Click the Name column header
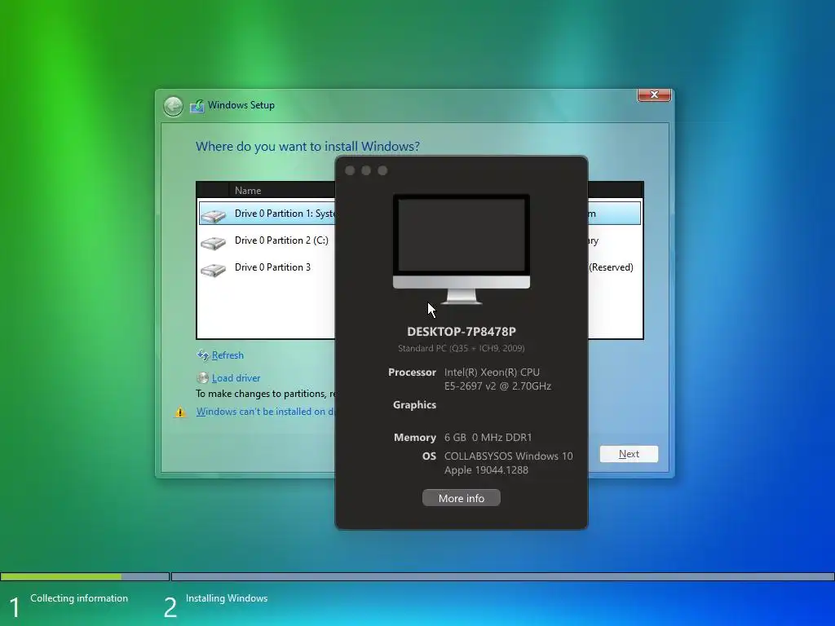The image size is (835, 626). (248, 191)
